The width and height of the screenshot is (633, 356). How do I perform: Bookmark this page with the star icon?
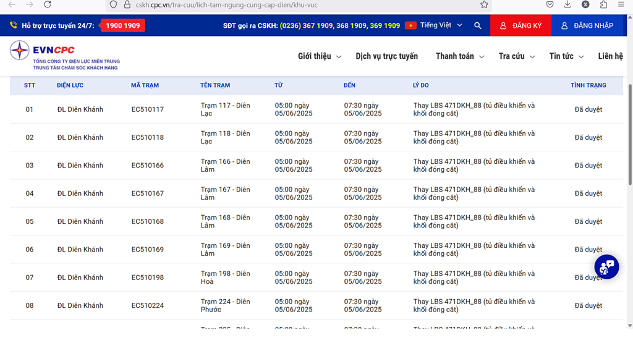484,4
